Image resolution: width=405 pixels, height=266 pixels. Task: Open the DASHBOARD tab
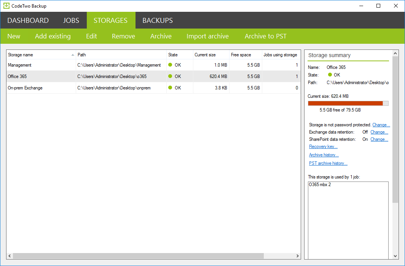pyautogui.click(x=28, y=21)
